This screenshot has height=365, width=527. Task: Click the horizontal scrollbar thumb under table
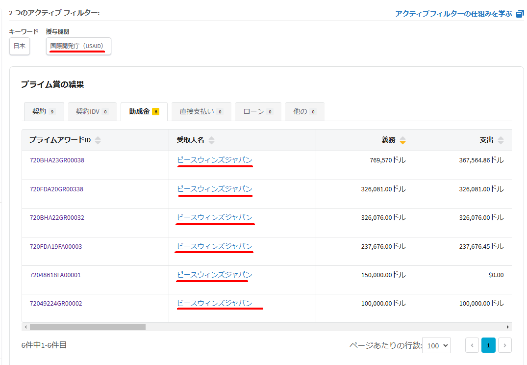[x=87, y=327]
